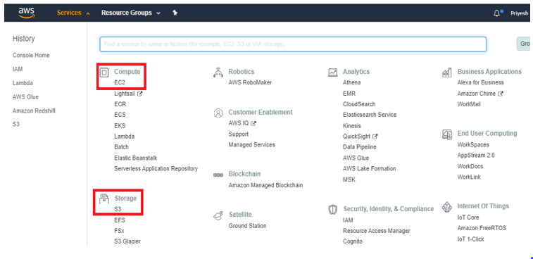Open S3 under Storage

pos(118,209)
